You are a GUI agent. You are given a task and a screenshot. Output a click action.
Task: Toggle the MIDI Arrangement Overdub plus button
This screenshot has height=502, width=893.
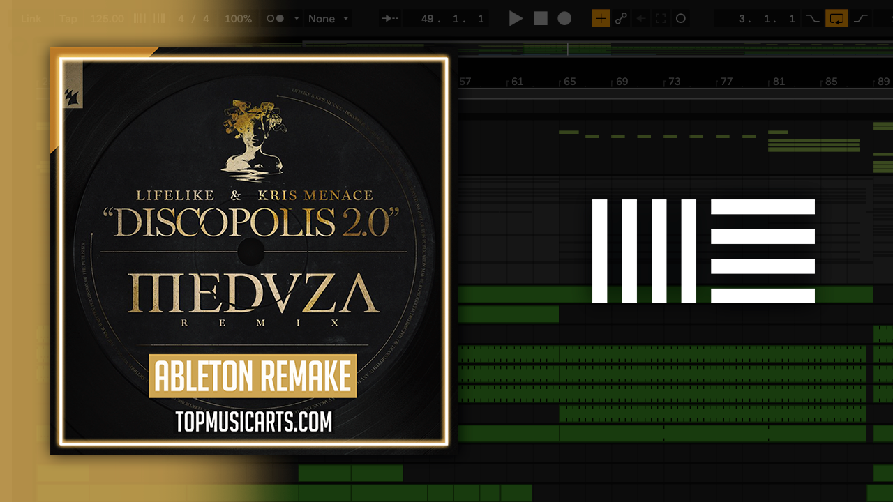(x=601, y=19)
